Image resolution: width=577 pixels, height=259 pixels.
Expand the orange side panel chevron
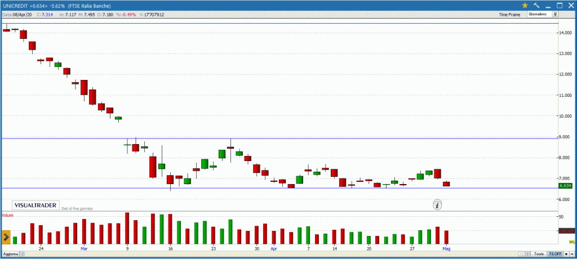click(6, 238)
